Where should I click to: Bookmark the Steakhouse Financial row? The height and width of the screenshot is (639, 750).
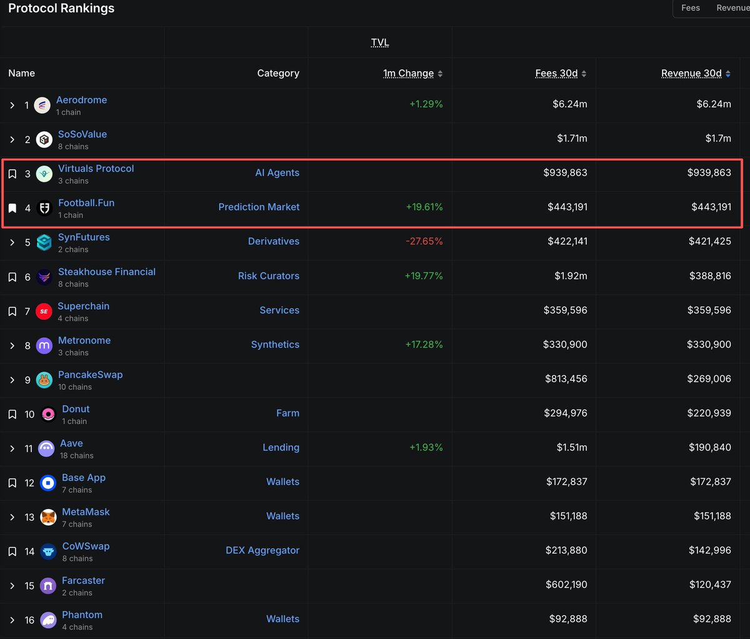point(12,277)
